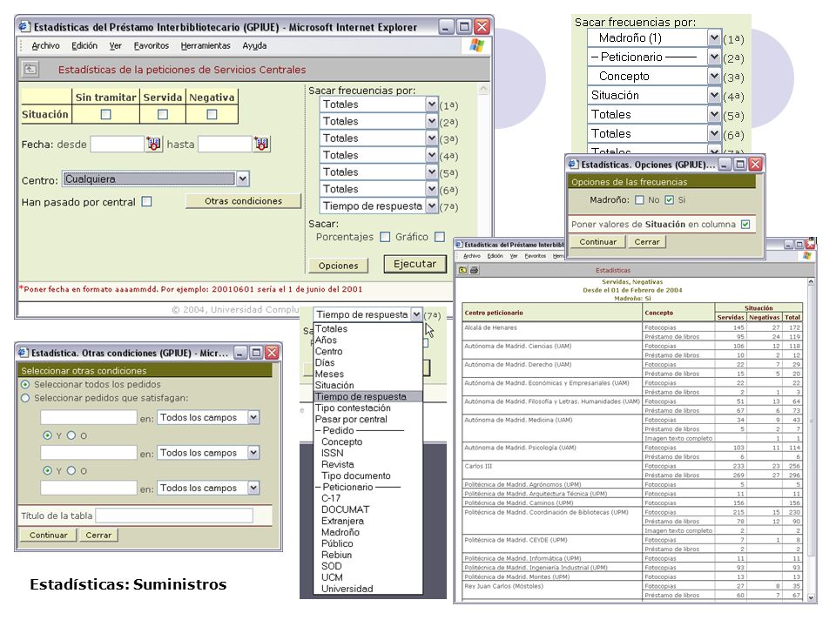The image size is (836, 627).
Task: Click the Ejecutar button
Action: [415, 264]
